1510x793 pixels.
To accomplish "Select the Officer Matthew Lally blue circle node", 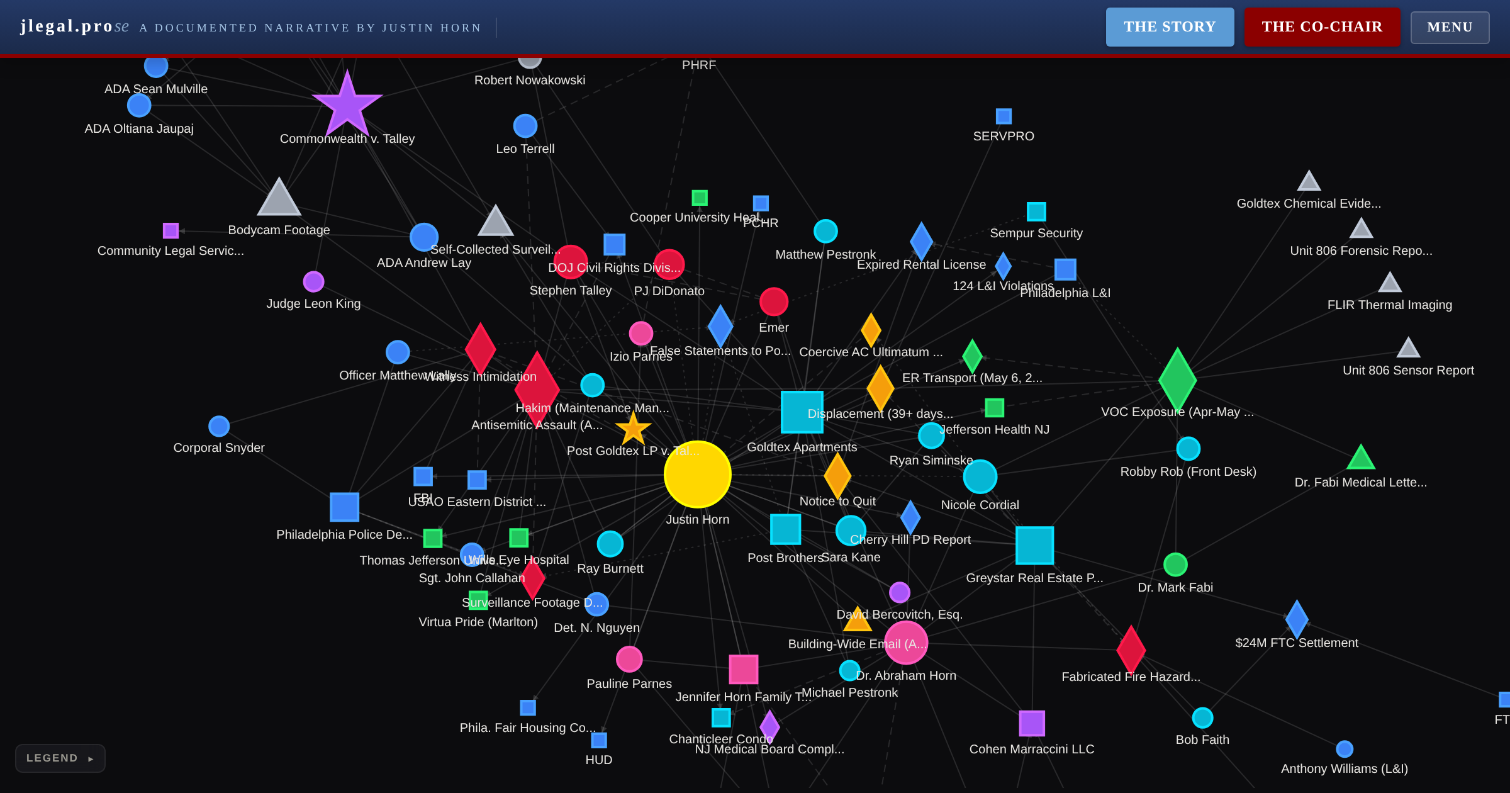I will pos(398,352).
